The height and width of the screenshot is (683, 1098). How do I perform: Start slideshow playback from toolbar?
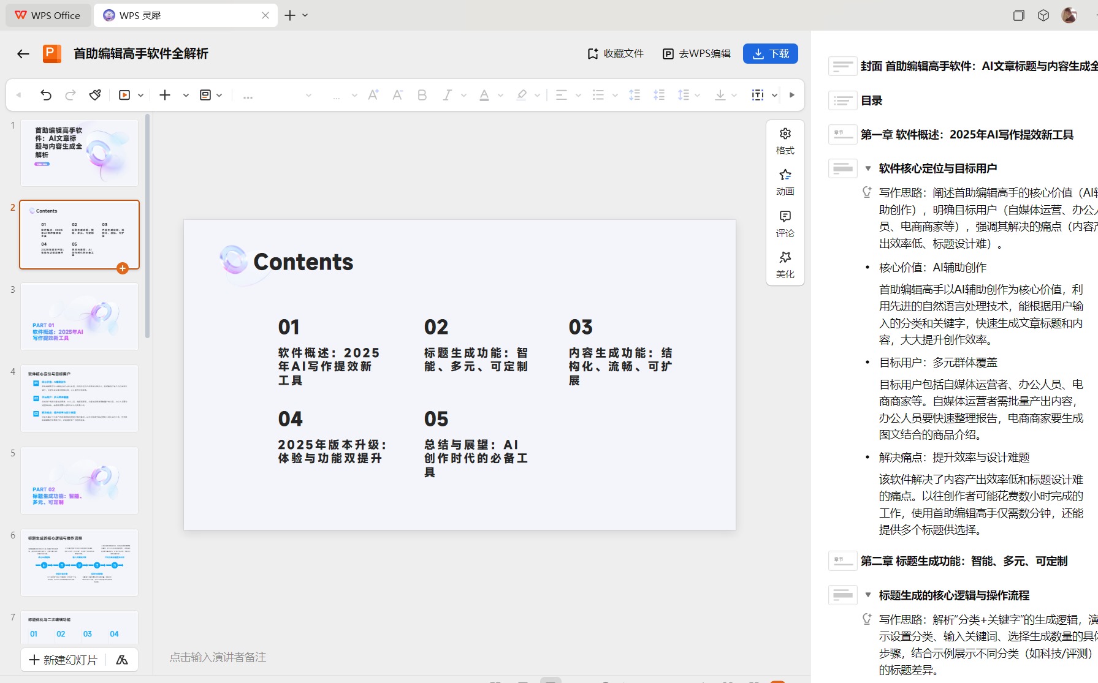(x=124, y=95)
